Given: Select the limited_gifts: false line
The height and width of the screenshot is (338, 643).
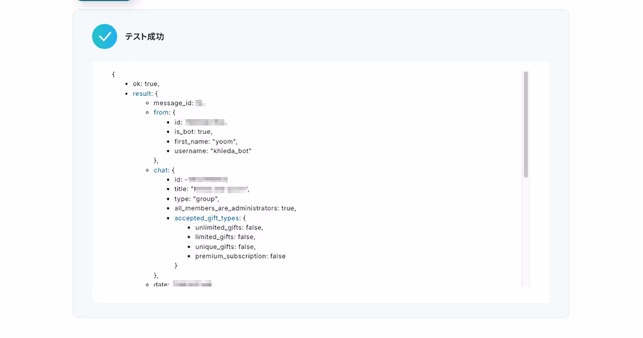Looking at the screenshot, I should 225,237.
